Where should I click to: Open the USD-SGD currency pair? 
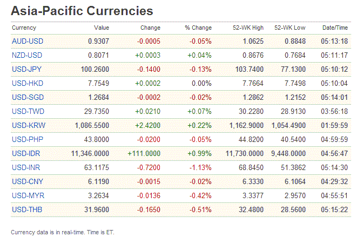click(26, 98)
